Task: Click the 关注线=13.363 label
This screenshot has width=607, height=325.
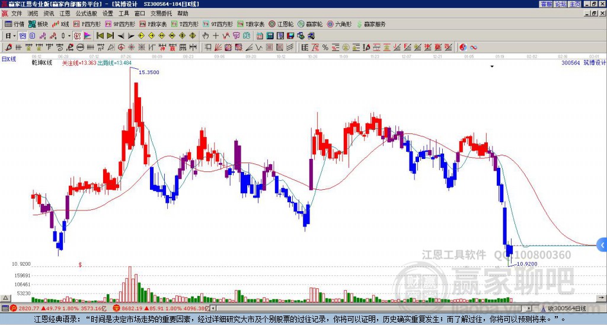Action: click(79, 63)
